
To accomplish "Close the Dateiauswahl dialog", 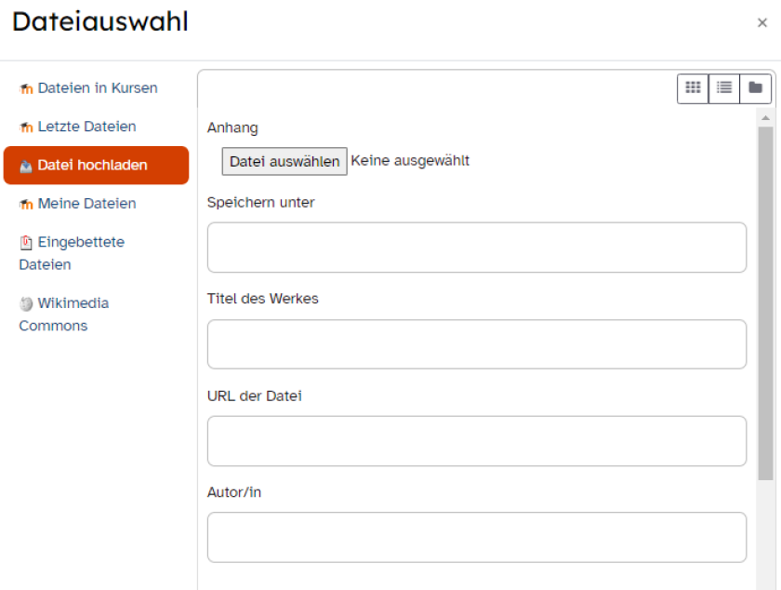I will (762, 23).
